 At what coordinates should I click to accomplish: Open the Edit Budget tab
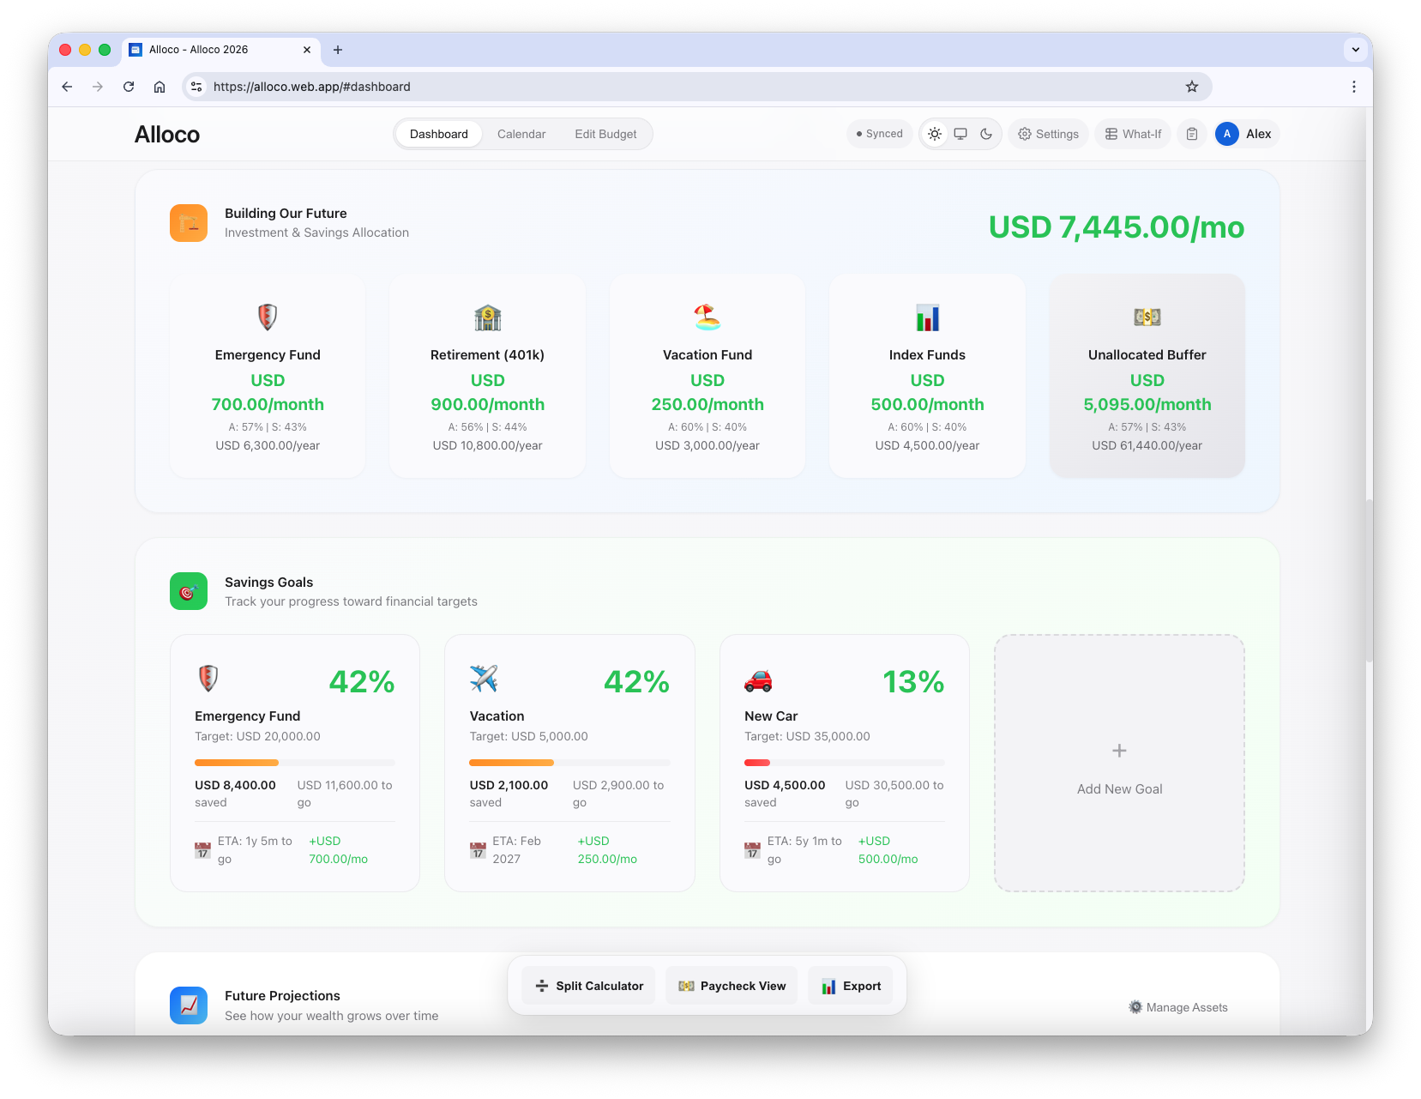click(605, 134)
